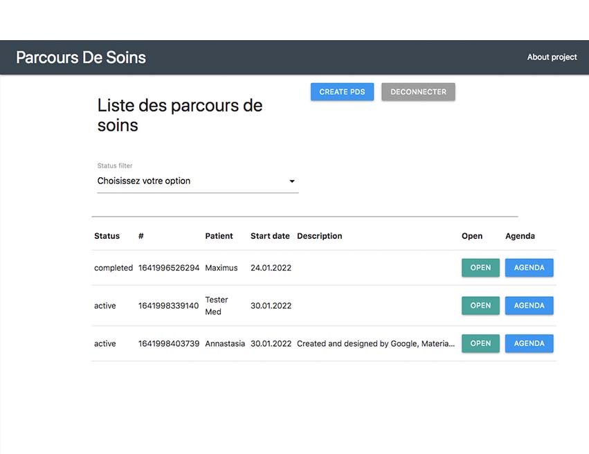The width and height of the screenshot is (589, 454).
Task: Open the About project link
Action: (x=552, y=57)
